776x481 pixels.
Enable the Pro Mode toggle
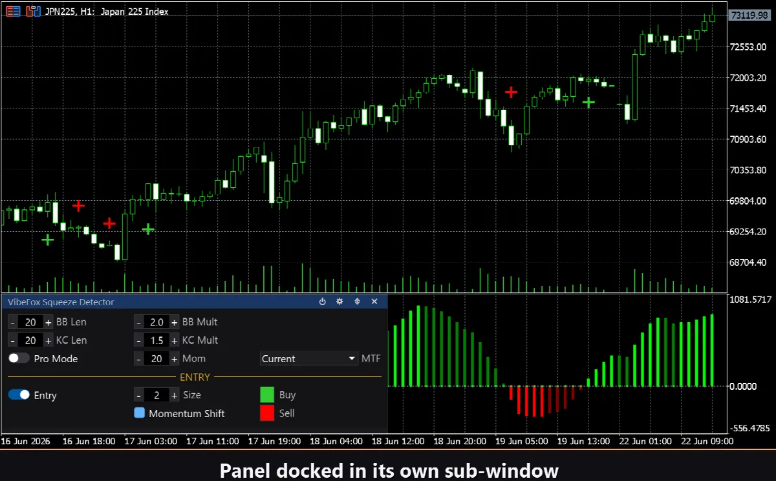[19, 358]
